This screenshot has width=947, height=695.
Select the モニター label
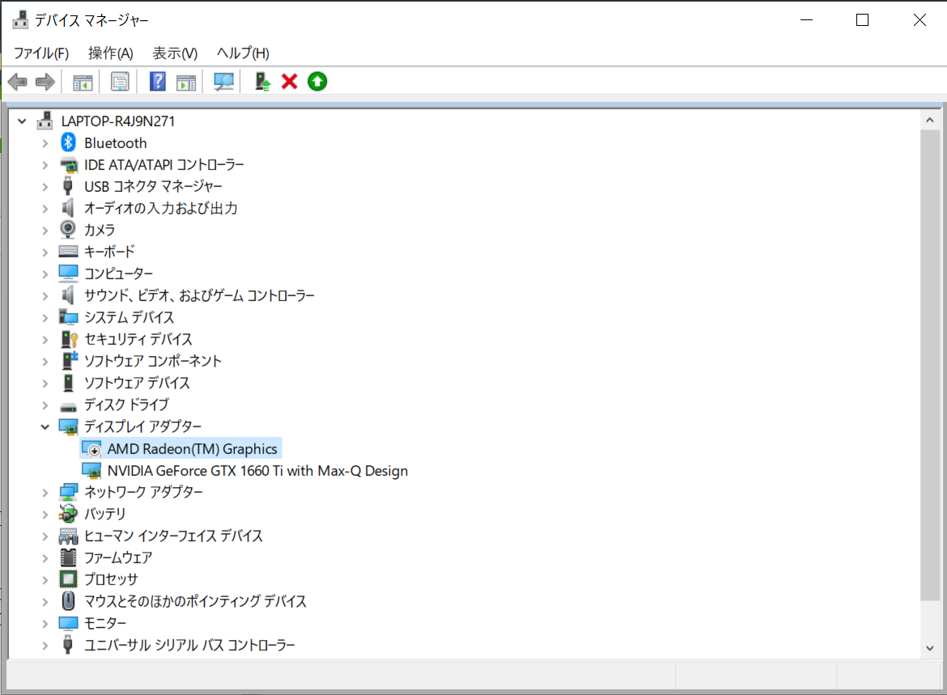[x=105, y=623]
